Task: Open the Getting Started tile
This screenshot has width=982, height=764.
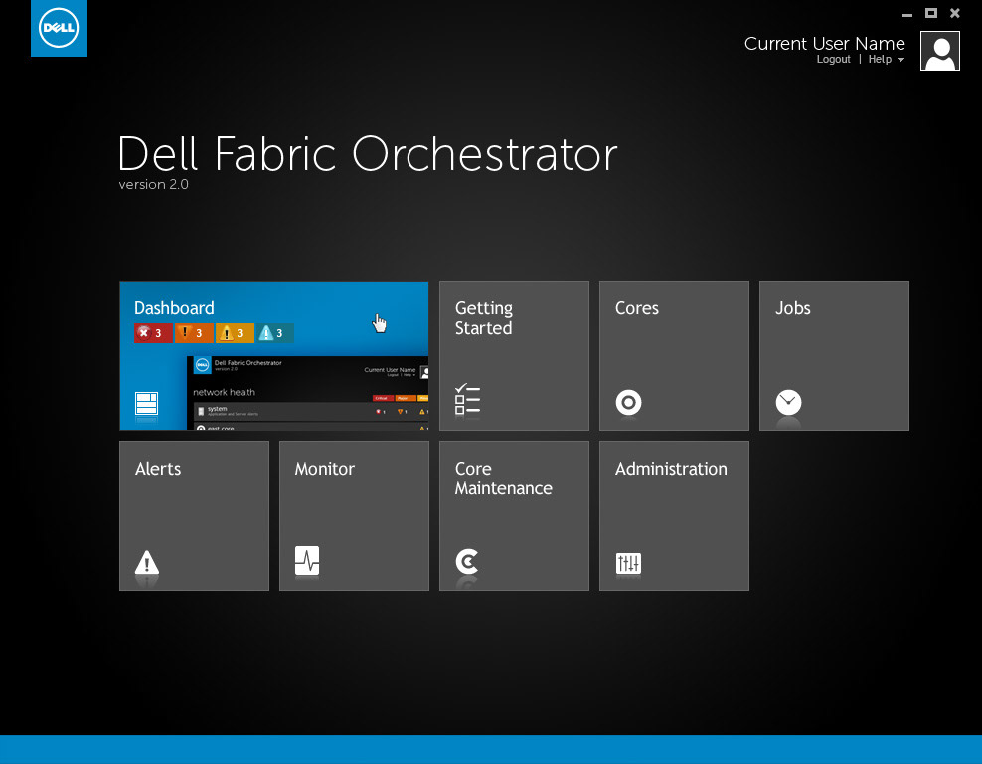Action: tap(514, 355)
